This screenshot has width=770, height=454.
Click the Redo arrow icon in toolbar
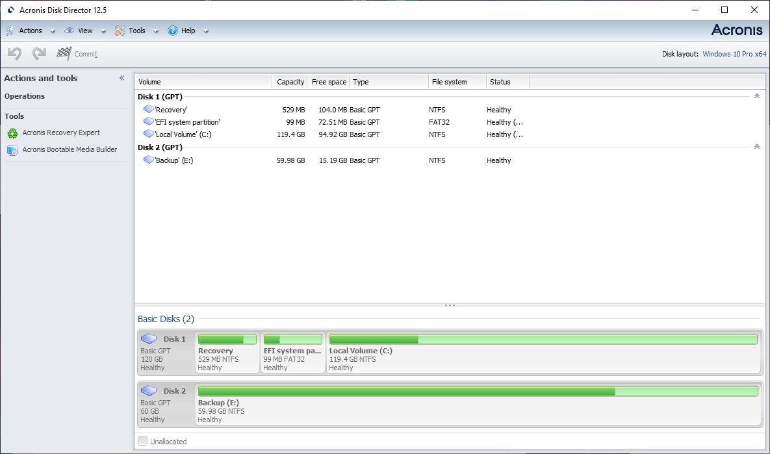tap(39, 54)
